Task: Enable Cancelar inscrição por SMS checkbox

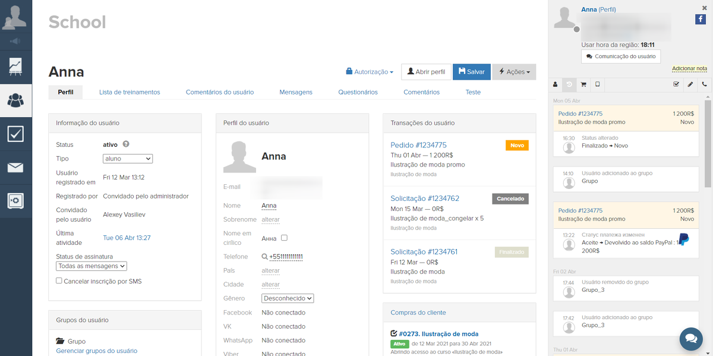Action: tap(59, 281)
